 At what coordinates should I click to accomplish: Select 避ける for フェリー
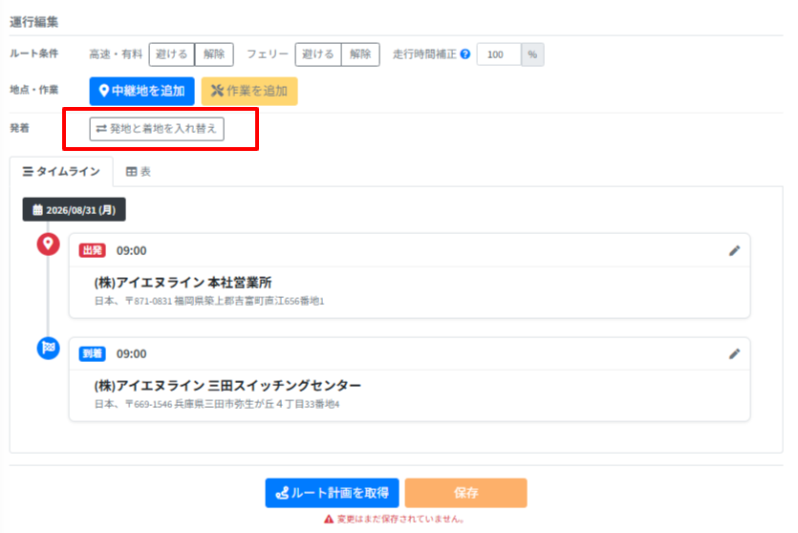click(318, 53)
